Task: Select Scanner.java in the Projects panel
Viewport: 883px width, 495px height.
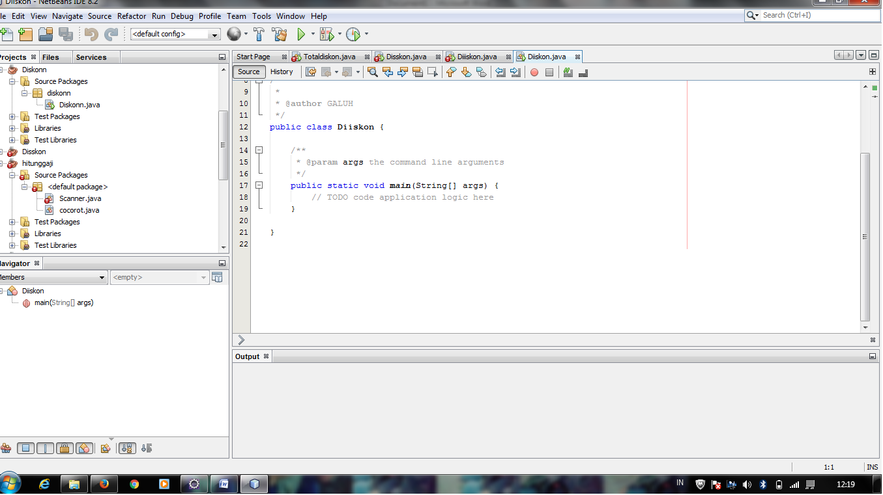Action: click(x=80, y=198)
